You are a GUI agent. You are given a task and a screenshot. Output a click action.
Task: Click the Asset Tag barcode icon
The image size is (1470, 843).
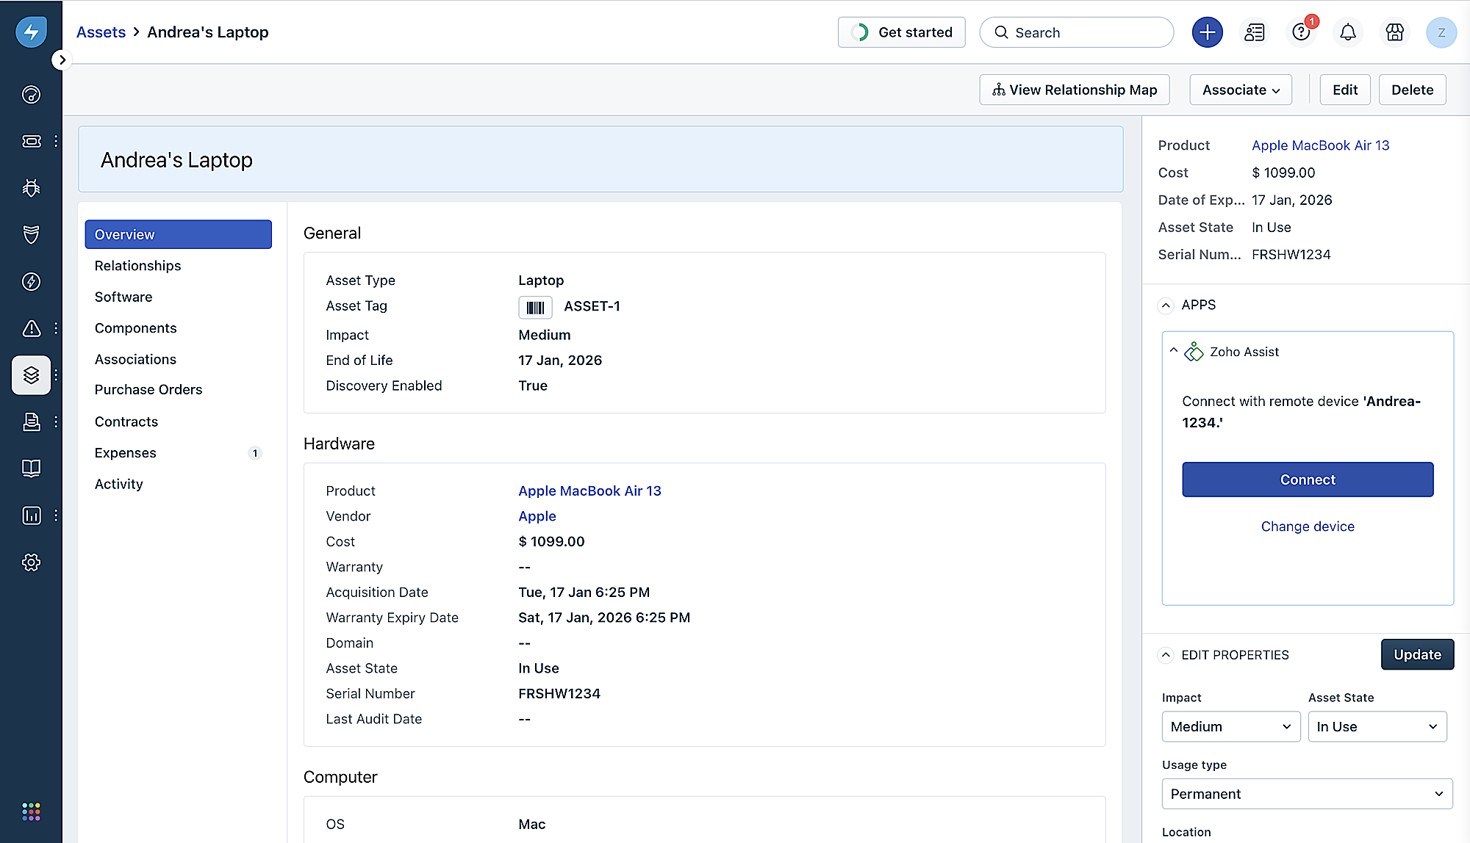[535, 307]
